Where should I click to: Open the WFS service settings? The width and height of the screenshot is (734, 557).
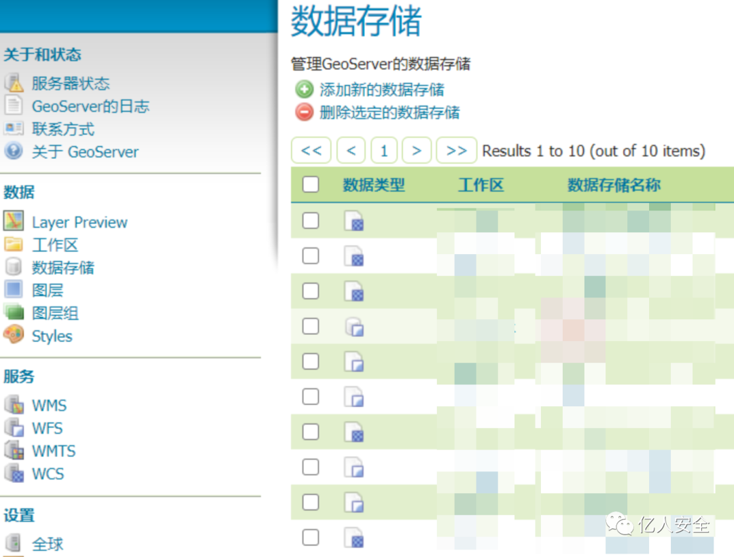15,428
